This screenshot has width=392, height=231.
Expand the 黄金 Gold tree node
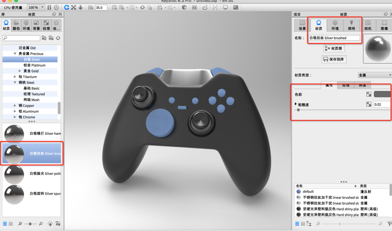point(20,71)
